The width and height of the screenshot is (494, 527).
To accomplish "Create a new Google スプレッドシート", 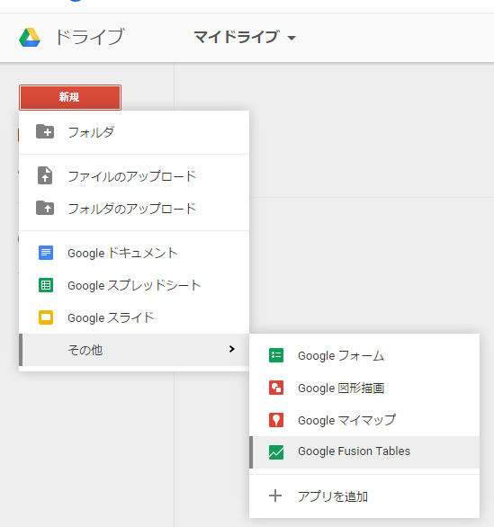I will point(134,285).
